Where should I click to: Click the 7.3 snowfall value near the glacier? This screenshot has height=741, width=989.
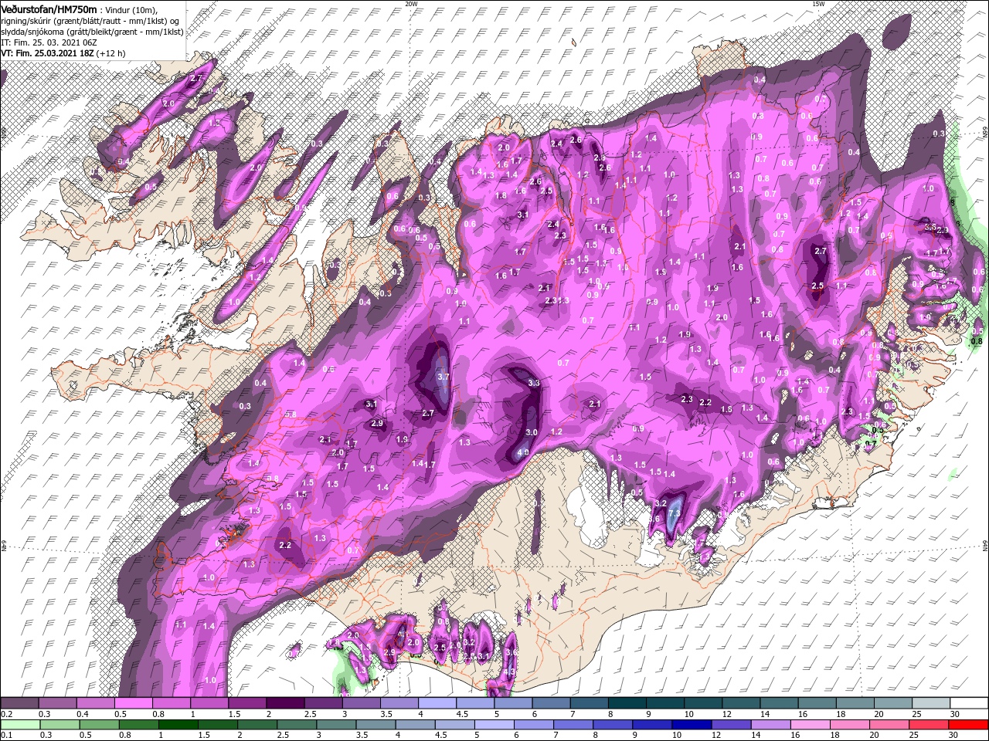coord(675,513)
